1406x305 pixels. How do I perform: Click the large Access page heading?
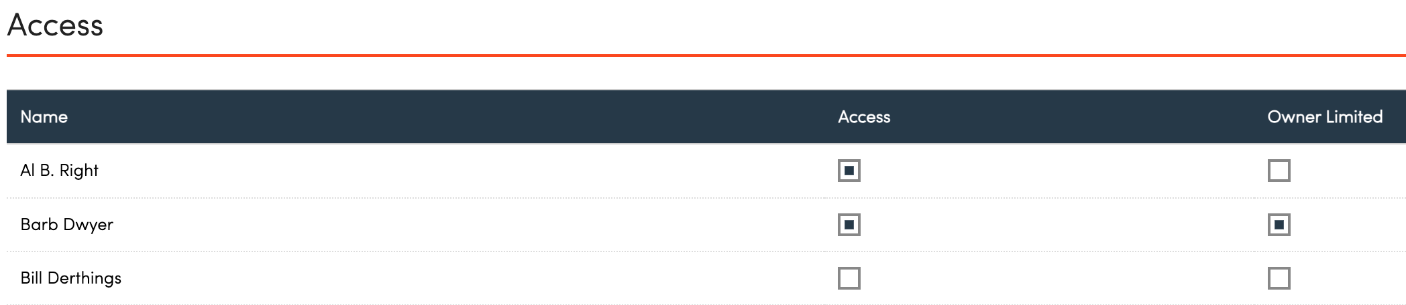coord(55,25)
